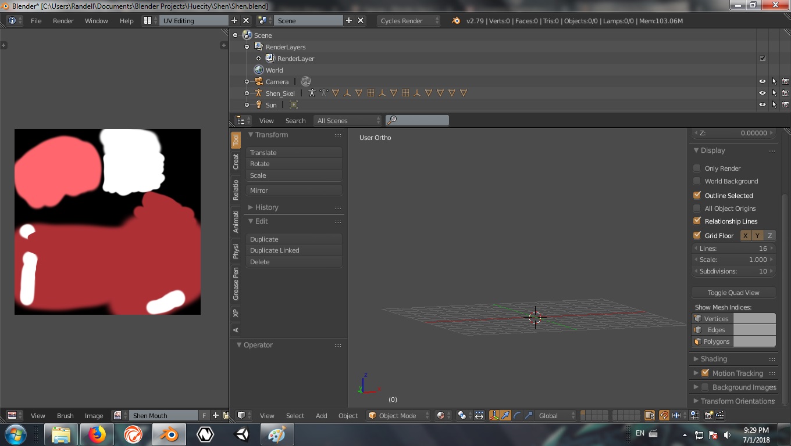Expand the History panel
Viewport: 791px width, 446px height.
pyautogui.click(x=251, y=207)
